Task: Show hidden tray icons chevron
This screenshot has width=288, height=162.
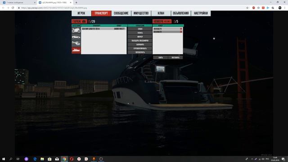Action: coord(252,159)
